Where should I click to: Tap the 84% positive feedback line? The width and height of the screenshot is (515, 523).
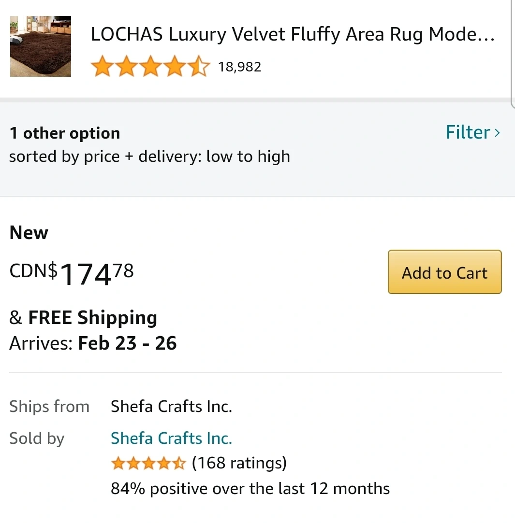(250, 488)
